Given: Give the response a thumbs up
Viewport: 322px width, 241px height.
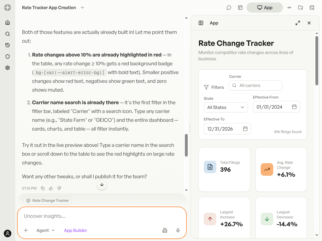Looking at the screenshot, I should pyautogui.click(x=51, y=188).
